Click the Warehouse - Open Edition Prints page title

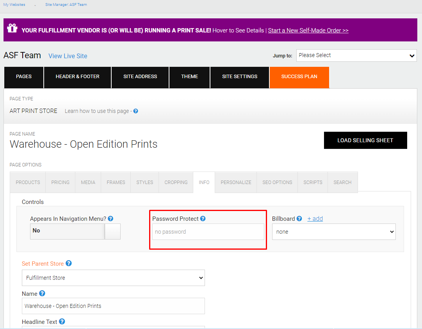84,144
